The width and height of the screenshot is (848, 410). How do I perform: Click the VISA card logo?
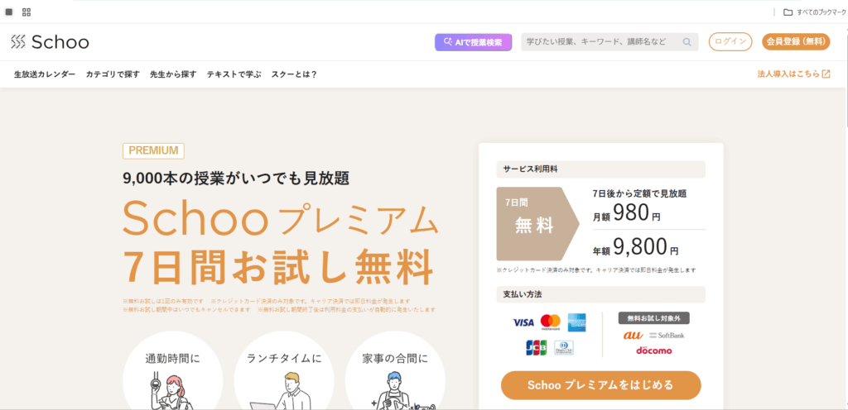523,322
